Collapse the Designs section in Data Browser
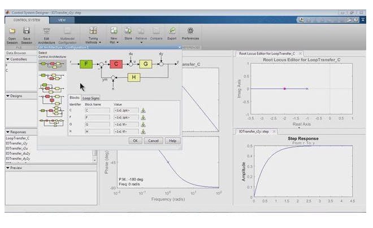 point(8,96)
